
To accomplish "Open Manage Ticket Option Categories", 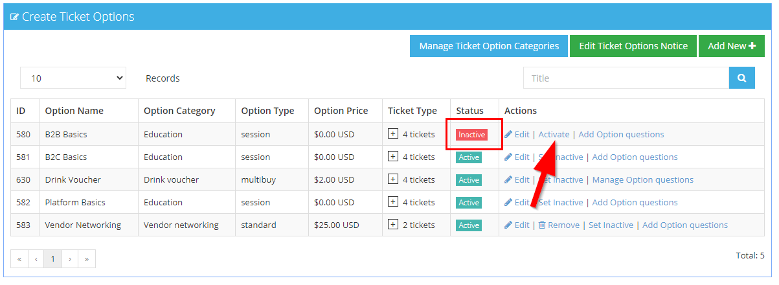I will point(489,46).
